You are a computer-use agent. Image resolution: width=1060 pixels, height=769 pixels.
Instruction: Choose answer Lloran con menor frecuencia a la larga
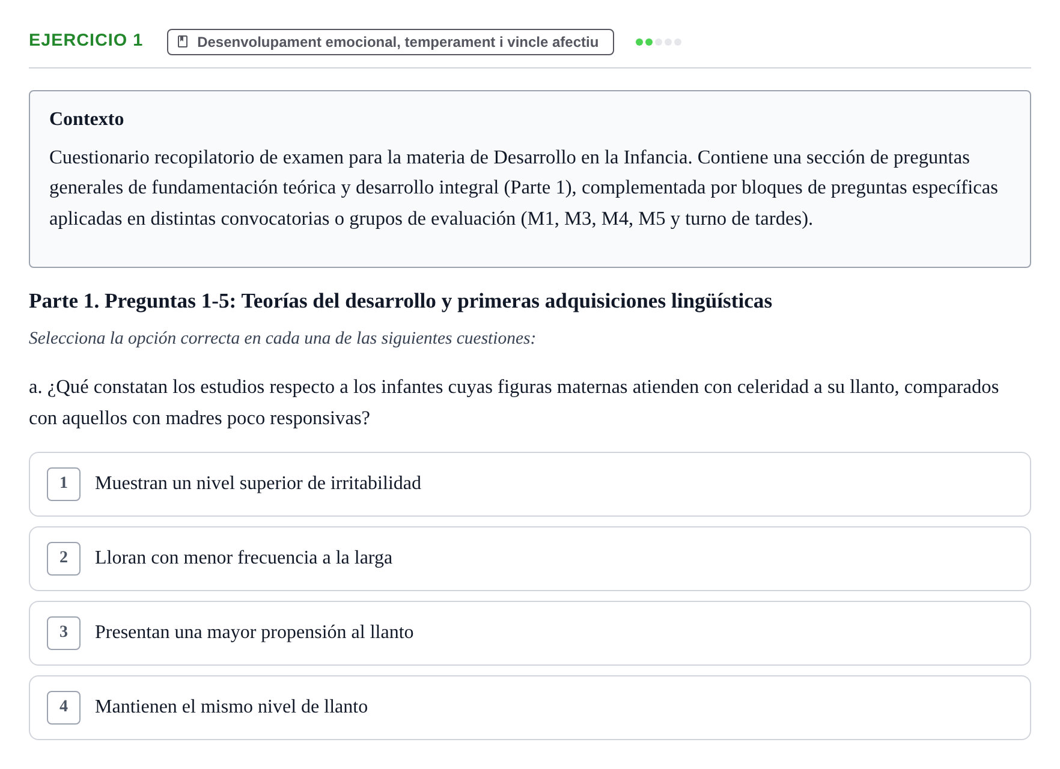pos(530,559)
